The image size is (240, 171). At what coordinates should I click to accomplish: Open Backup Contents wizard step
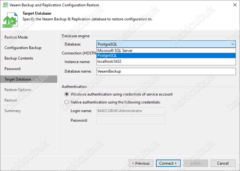pyautogui.click(x=19, y=58)
